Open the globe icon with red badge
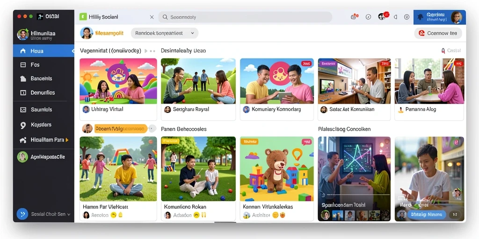Image resolution: width=479 pixels, height=239 pixels. pyautogui.click(x=383, y=16)
